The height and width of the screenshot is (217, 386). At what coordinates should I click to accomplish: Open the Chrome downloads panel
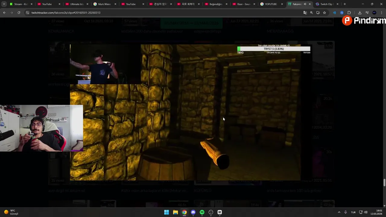pos(360,13)
